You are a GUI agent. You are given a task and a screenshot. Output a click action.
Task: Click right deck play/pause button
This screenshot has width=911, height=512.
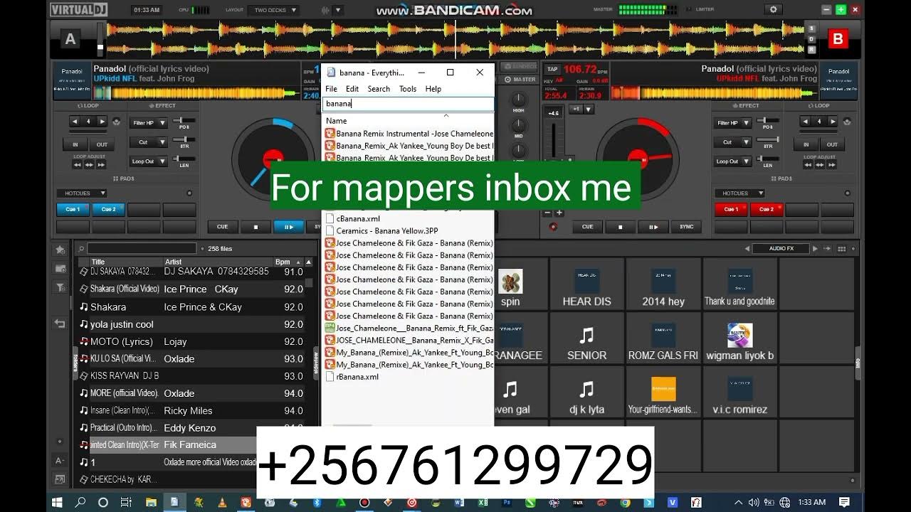[x=653, y=227]
